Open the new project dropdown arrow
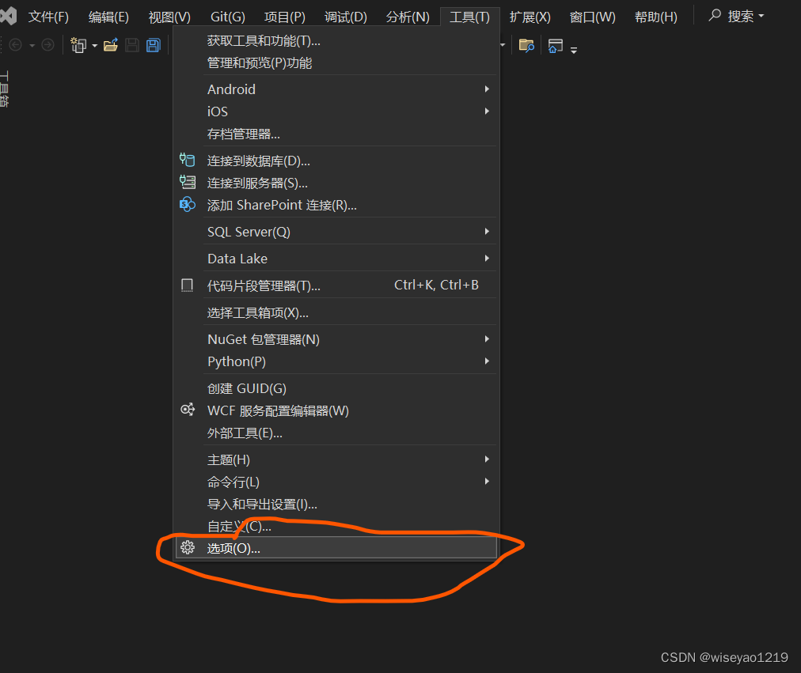801x673 pixels. 94,46
